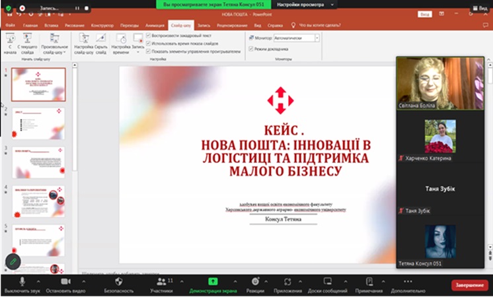
Task: Open Произвольное слайд-шоу custom show
Action: [54, 44]
